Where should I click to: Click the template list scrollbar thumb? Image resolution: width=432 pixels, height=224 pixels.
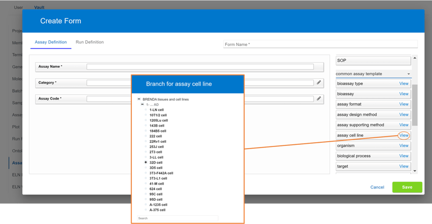415,105
